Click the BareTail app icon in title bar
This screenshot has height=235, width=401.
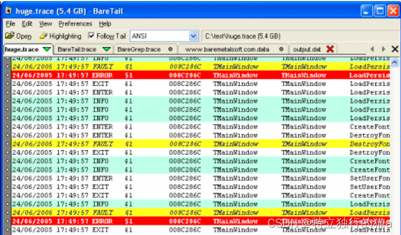tap(9, 11)
